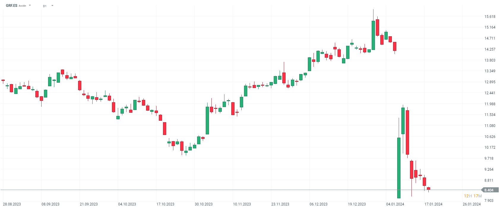Screen dimensions: 502x209
Task: Click the 19.12.2023 time axis label
Action: click(357, 204)
